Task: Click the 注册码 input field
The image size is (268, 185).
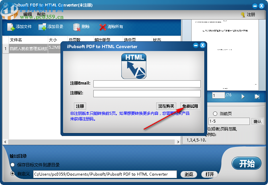Action: (x=147, y=94)
